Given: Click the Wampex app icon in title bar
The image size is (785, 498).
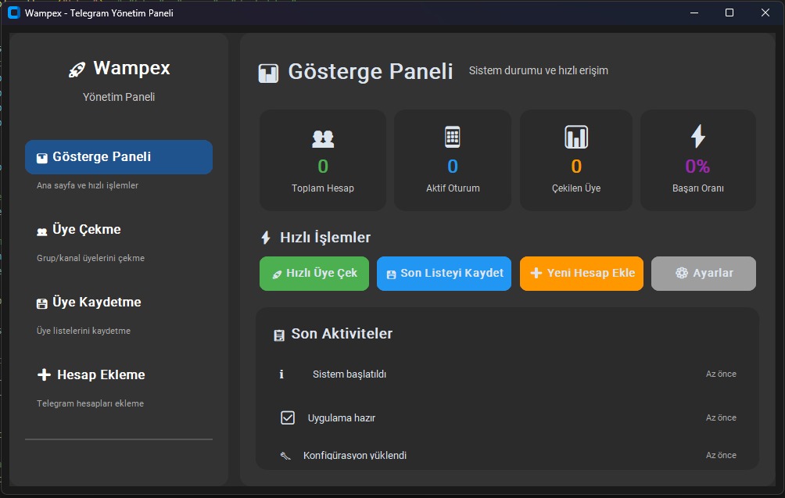Looking at the screenshot, I should pos(13,13).
